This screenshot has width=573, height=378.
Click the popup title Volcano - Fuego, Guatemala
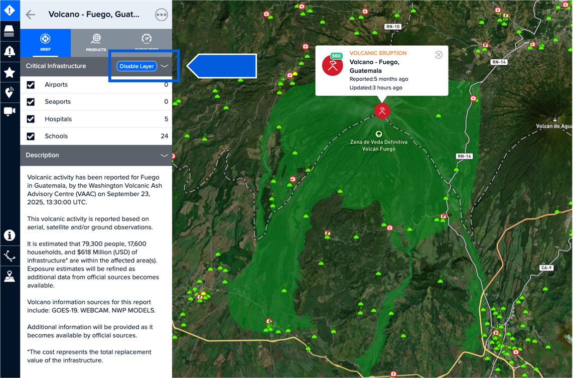(x=375, y=67)
